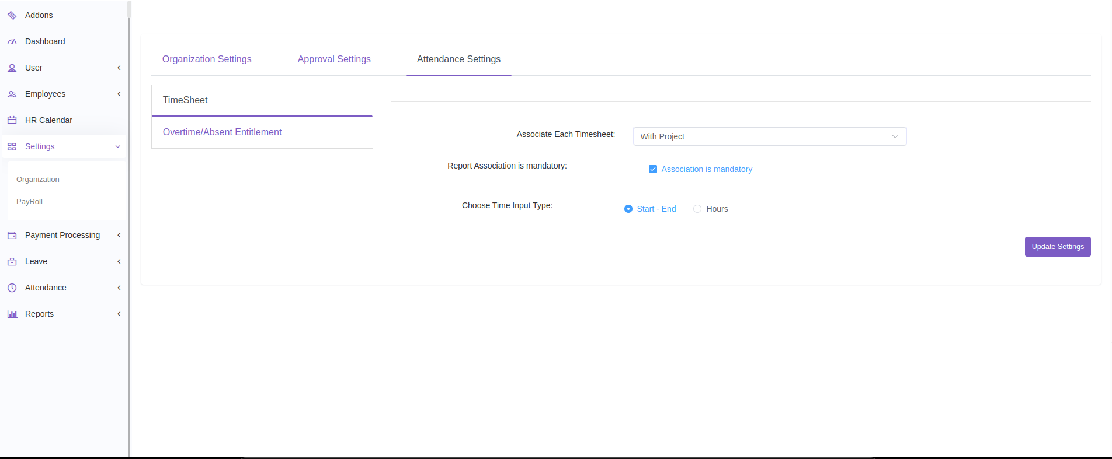Click the Addons tag icon in sidebar
Screen dimensions: 1112x459
point(12,15)
